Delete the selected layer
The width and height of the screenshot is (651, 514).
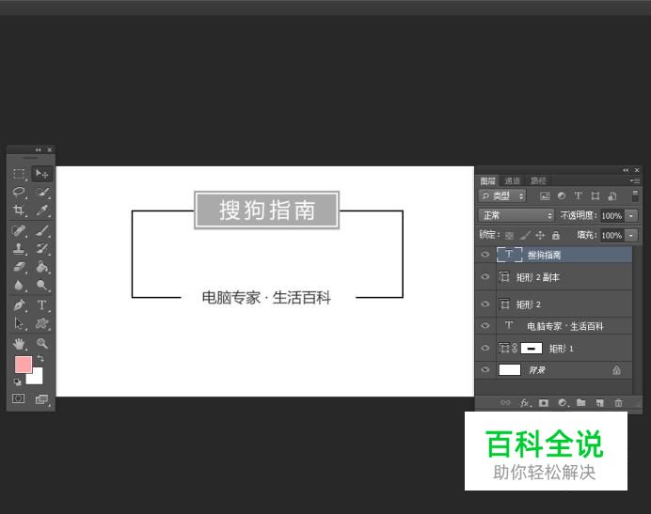tap(619, 402)
